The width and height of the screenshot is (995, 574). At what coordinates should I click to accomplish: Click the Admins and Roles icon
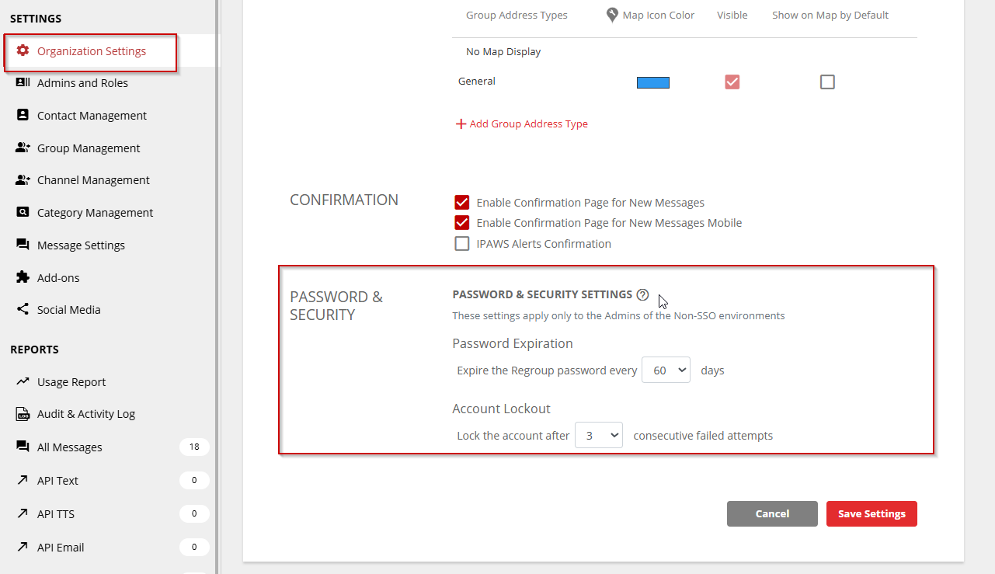23,82
